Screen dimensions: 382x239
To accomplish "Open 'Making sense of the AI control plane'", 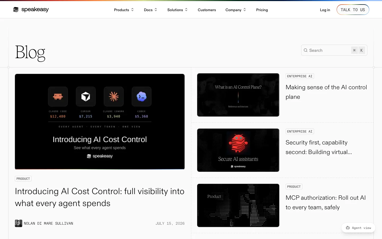I will point(326,92).
